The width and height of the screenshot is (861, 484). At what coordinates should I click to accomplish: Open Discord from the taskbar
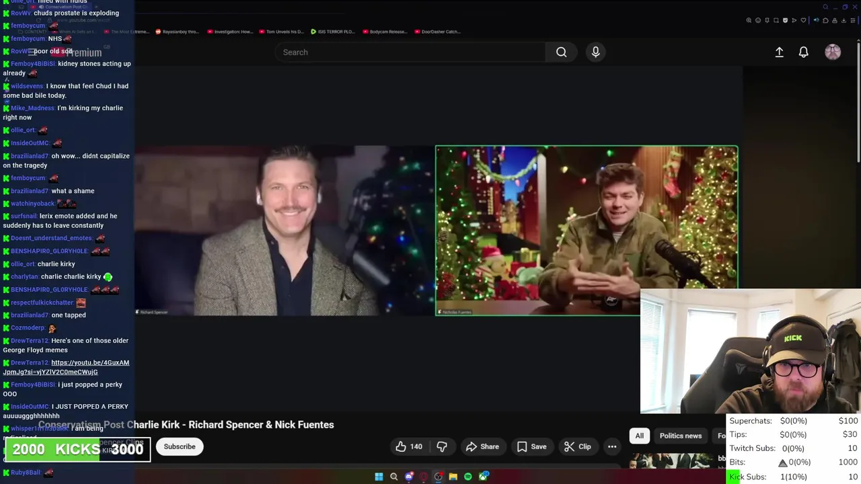pos(409,477)
